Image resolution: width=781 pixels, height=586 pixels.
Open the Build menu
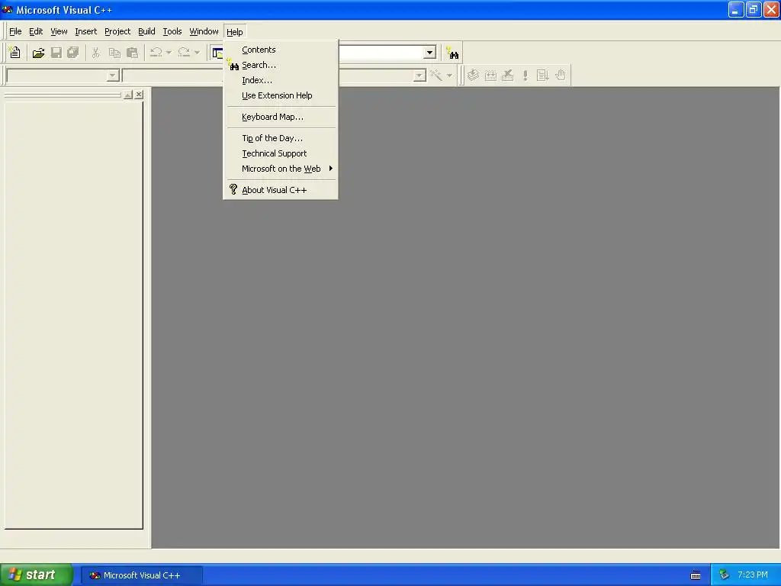pos(146,31)
